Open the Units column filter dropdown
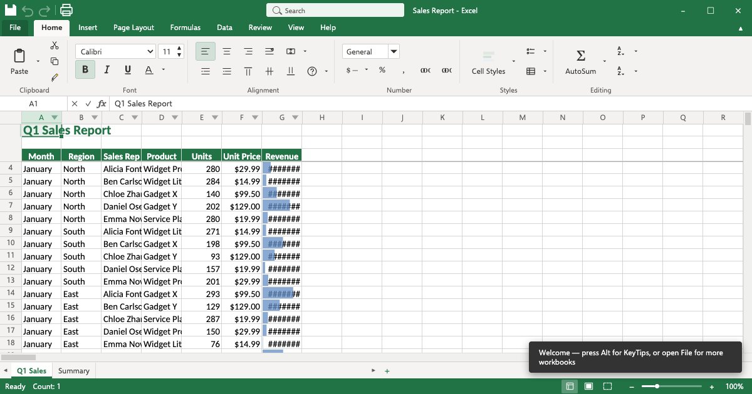The image size is (752, 394). [216, 118]
